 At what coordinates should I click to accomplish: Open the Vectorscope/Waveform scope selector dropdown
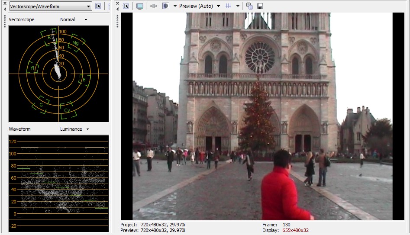(x=51, y=6)
